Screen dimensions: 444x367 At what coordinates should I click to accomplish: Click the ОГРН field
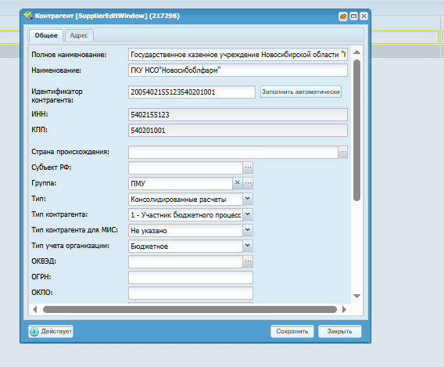191,277
